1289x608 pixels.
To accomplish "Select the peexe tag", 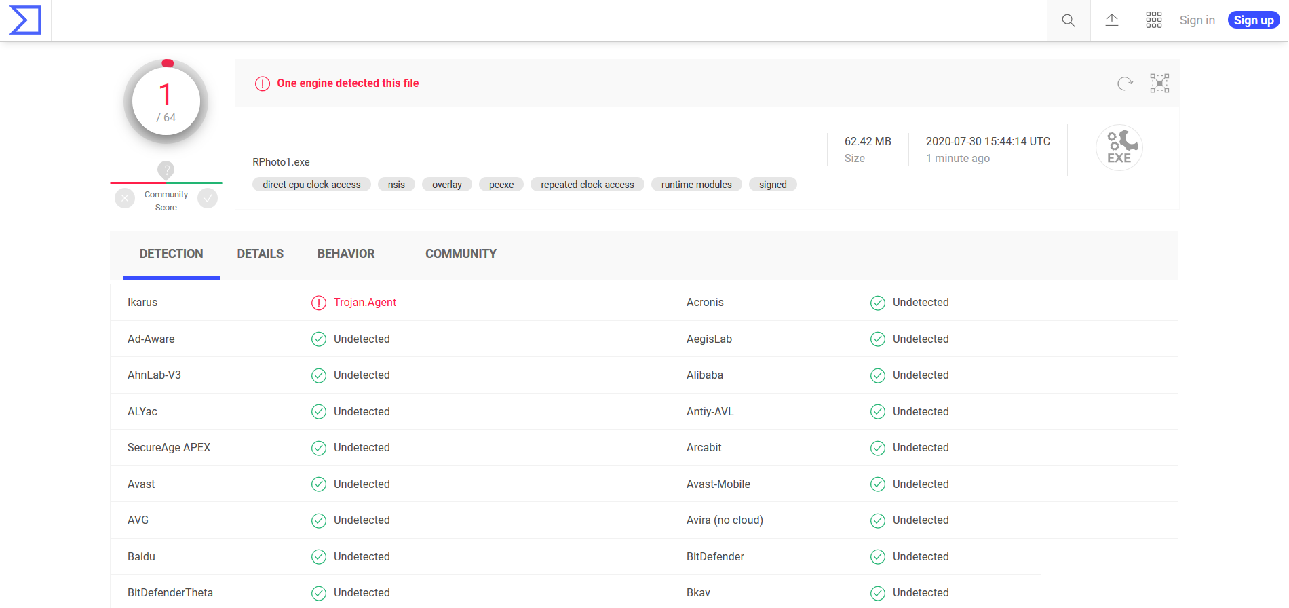I will pos(501,185).
